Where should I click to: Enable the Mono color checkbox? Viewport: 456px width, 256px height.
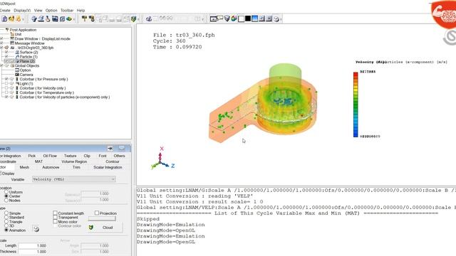(55, 222)
